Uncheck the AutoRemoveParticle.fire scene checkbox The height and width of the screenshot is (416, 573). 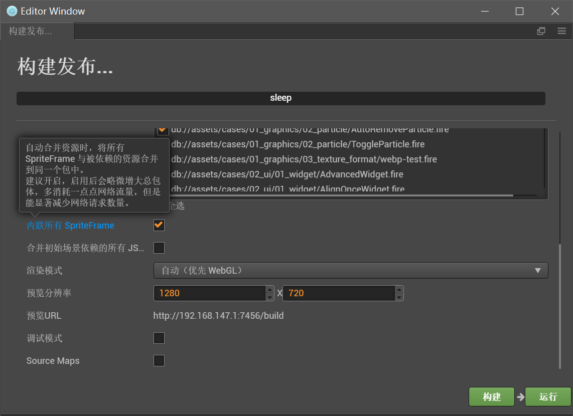[163, 130]
